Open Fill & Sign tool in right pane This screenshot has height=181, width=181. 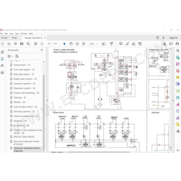point(178,118)
